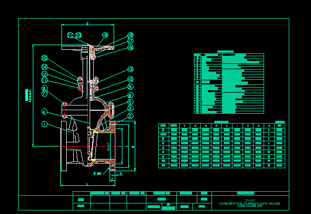Select part balloon number 13
This screenshot has height=214, width=311.
point(130,69)
